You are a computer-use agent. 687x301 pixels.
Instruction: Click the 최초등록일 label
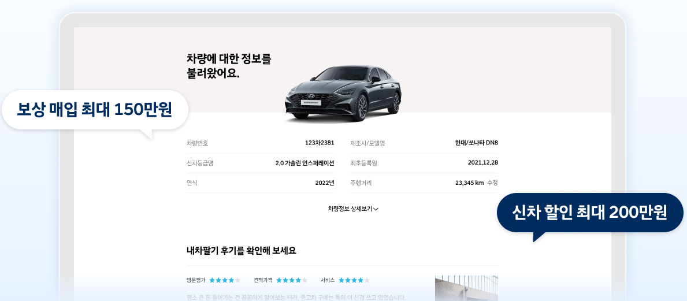(363, 163)
